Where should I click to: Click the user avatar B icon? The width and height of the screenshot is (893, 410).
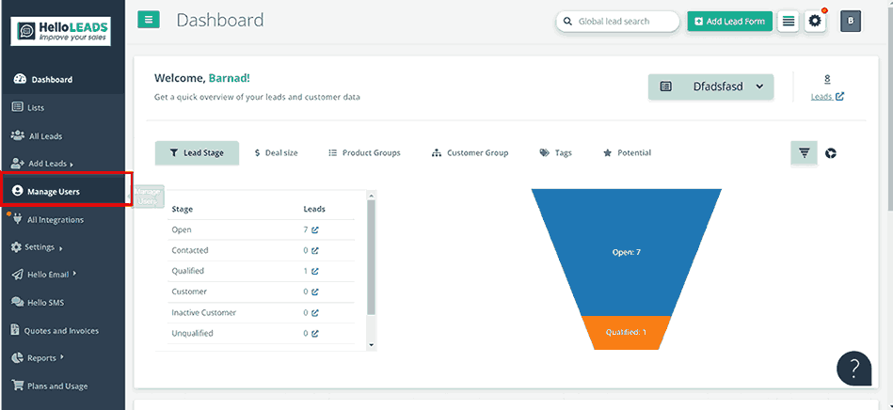(851, 21)
